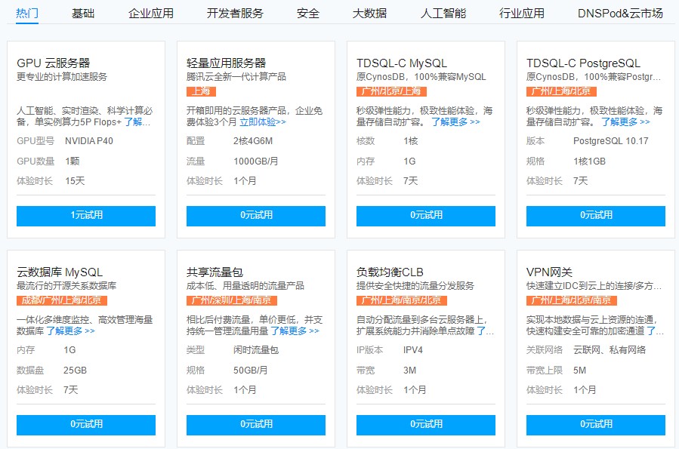679x449 pixels.
Task: Open the 开发者服务 tab
Action: pos(235,14)
